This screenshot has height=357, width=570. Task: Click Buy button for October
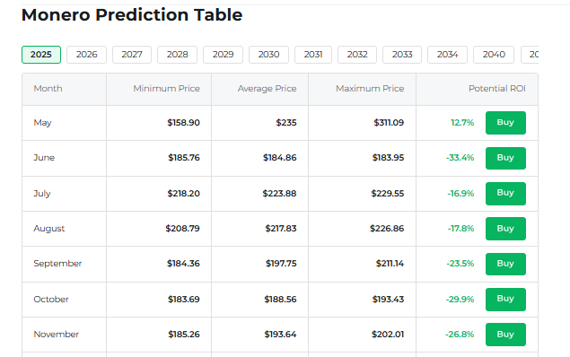(505, 300)
